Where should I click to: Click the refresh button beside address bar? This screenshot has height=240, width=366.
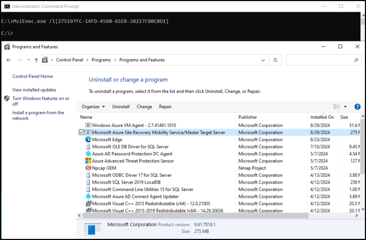pos(275,60)
